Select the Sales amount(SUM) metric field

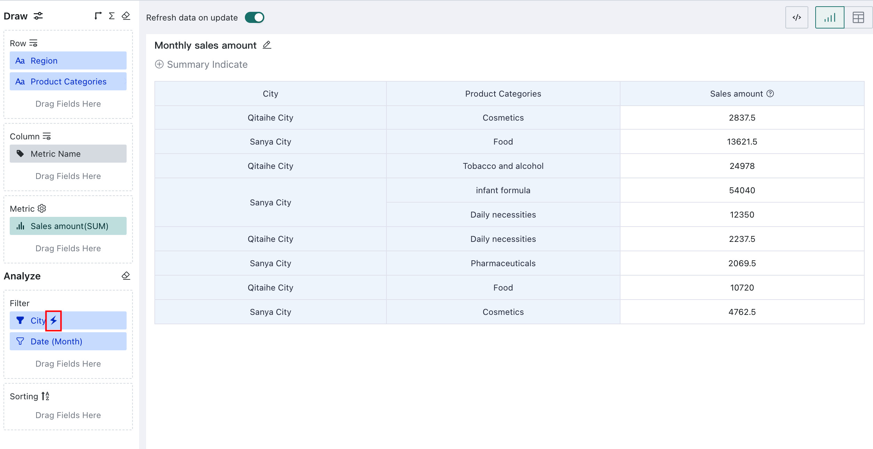point(68,226)
